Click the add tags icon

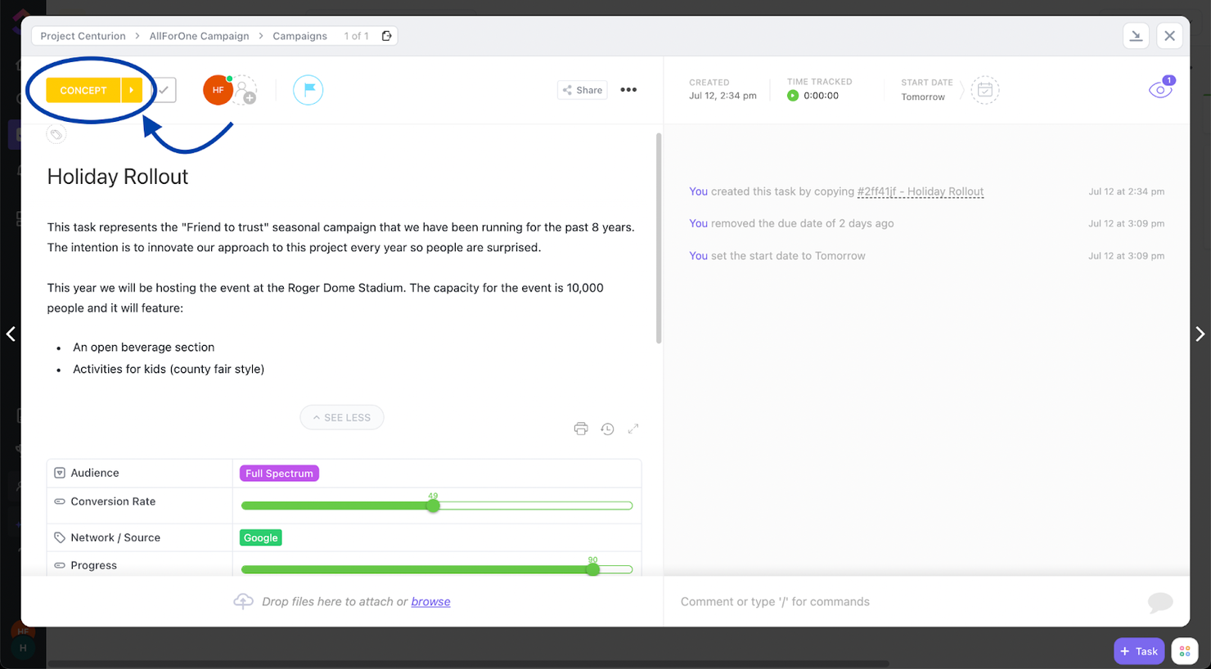pyautogui.click(x=56, y=134)
